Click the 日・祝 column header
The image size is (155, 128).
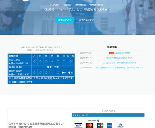pos(71,56)
